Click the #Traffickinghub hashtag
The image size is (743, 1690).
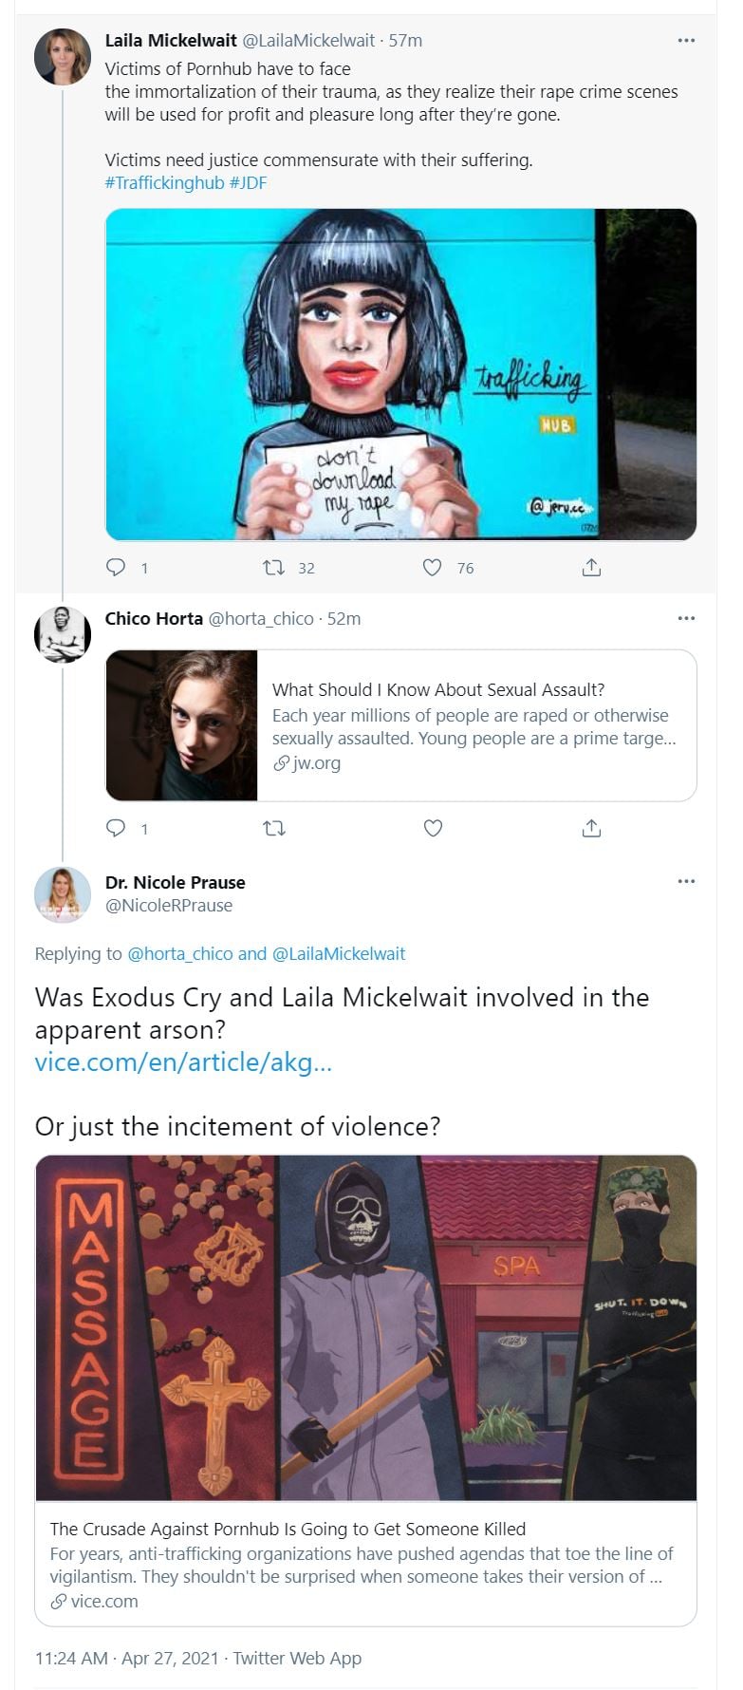tap(164, 182)
